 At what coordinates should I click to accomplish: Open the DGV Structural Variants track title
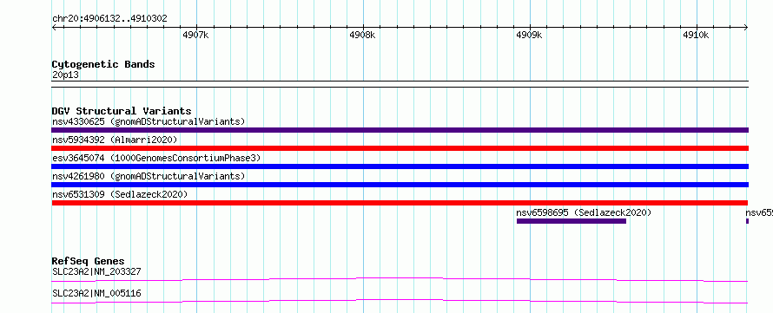coord(122,111)
